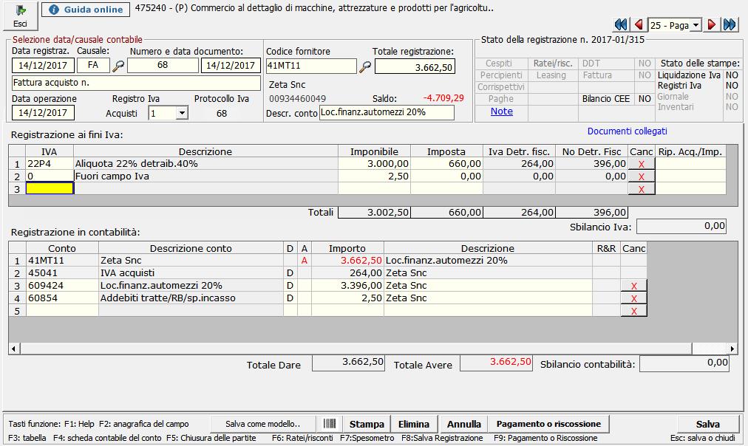Click the document date field beside number 68
The image size is (748, 446).
(x=231, y=65)
